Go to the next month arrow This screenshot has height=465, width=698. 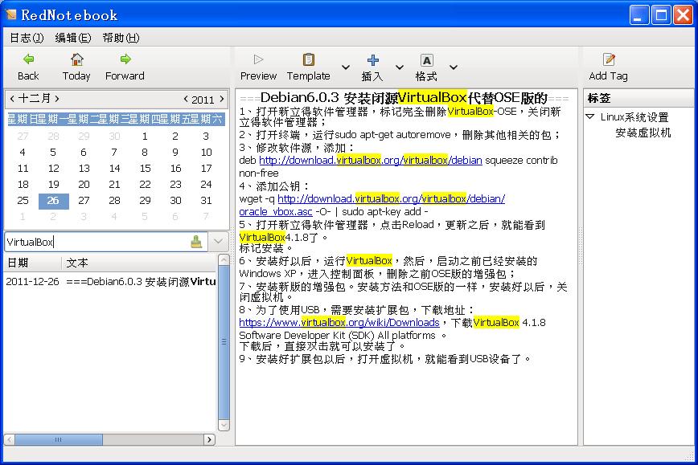click(57, 98)
